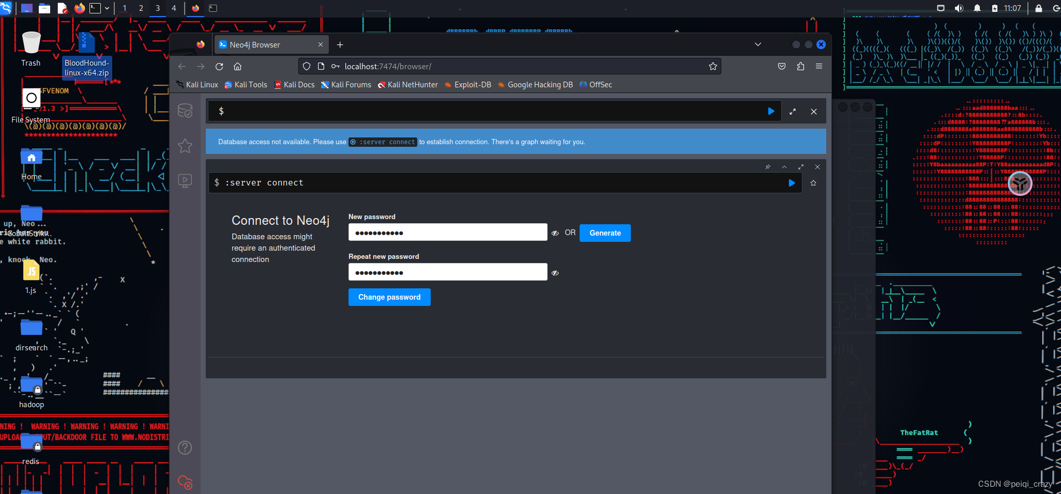Select the Trash desktop icon
The image size is (1061, 494).
[x=31, y=50]
